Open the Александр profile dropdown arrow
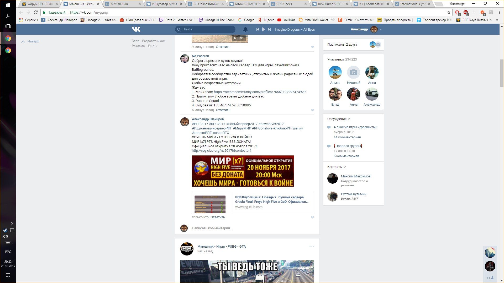The image size is (504, 283). (x=381, y=30)
